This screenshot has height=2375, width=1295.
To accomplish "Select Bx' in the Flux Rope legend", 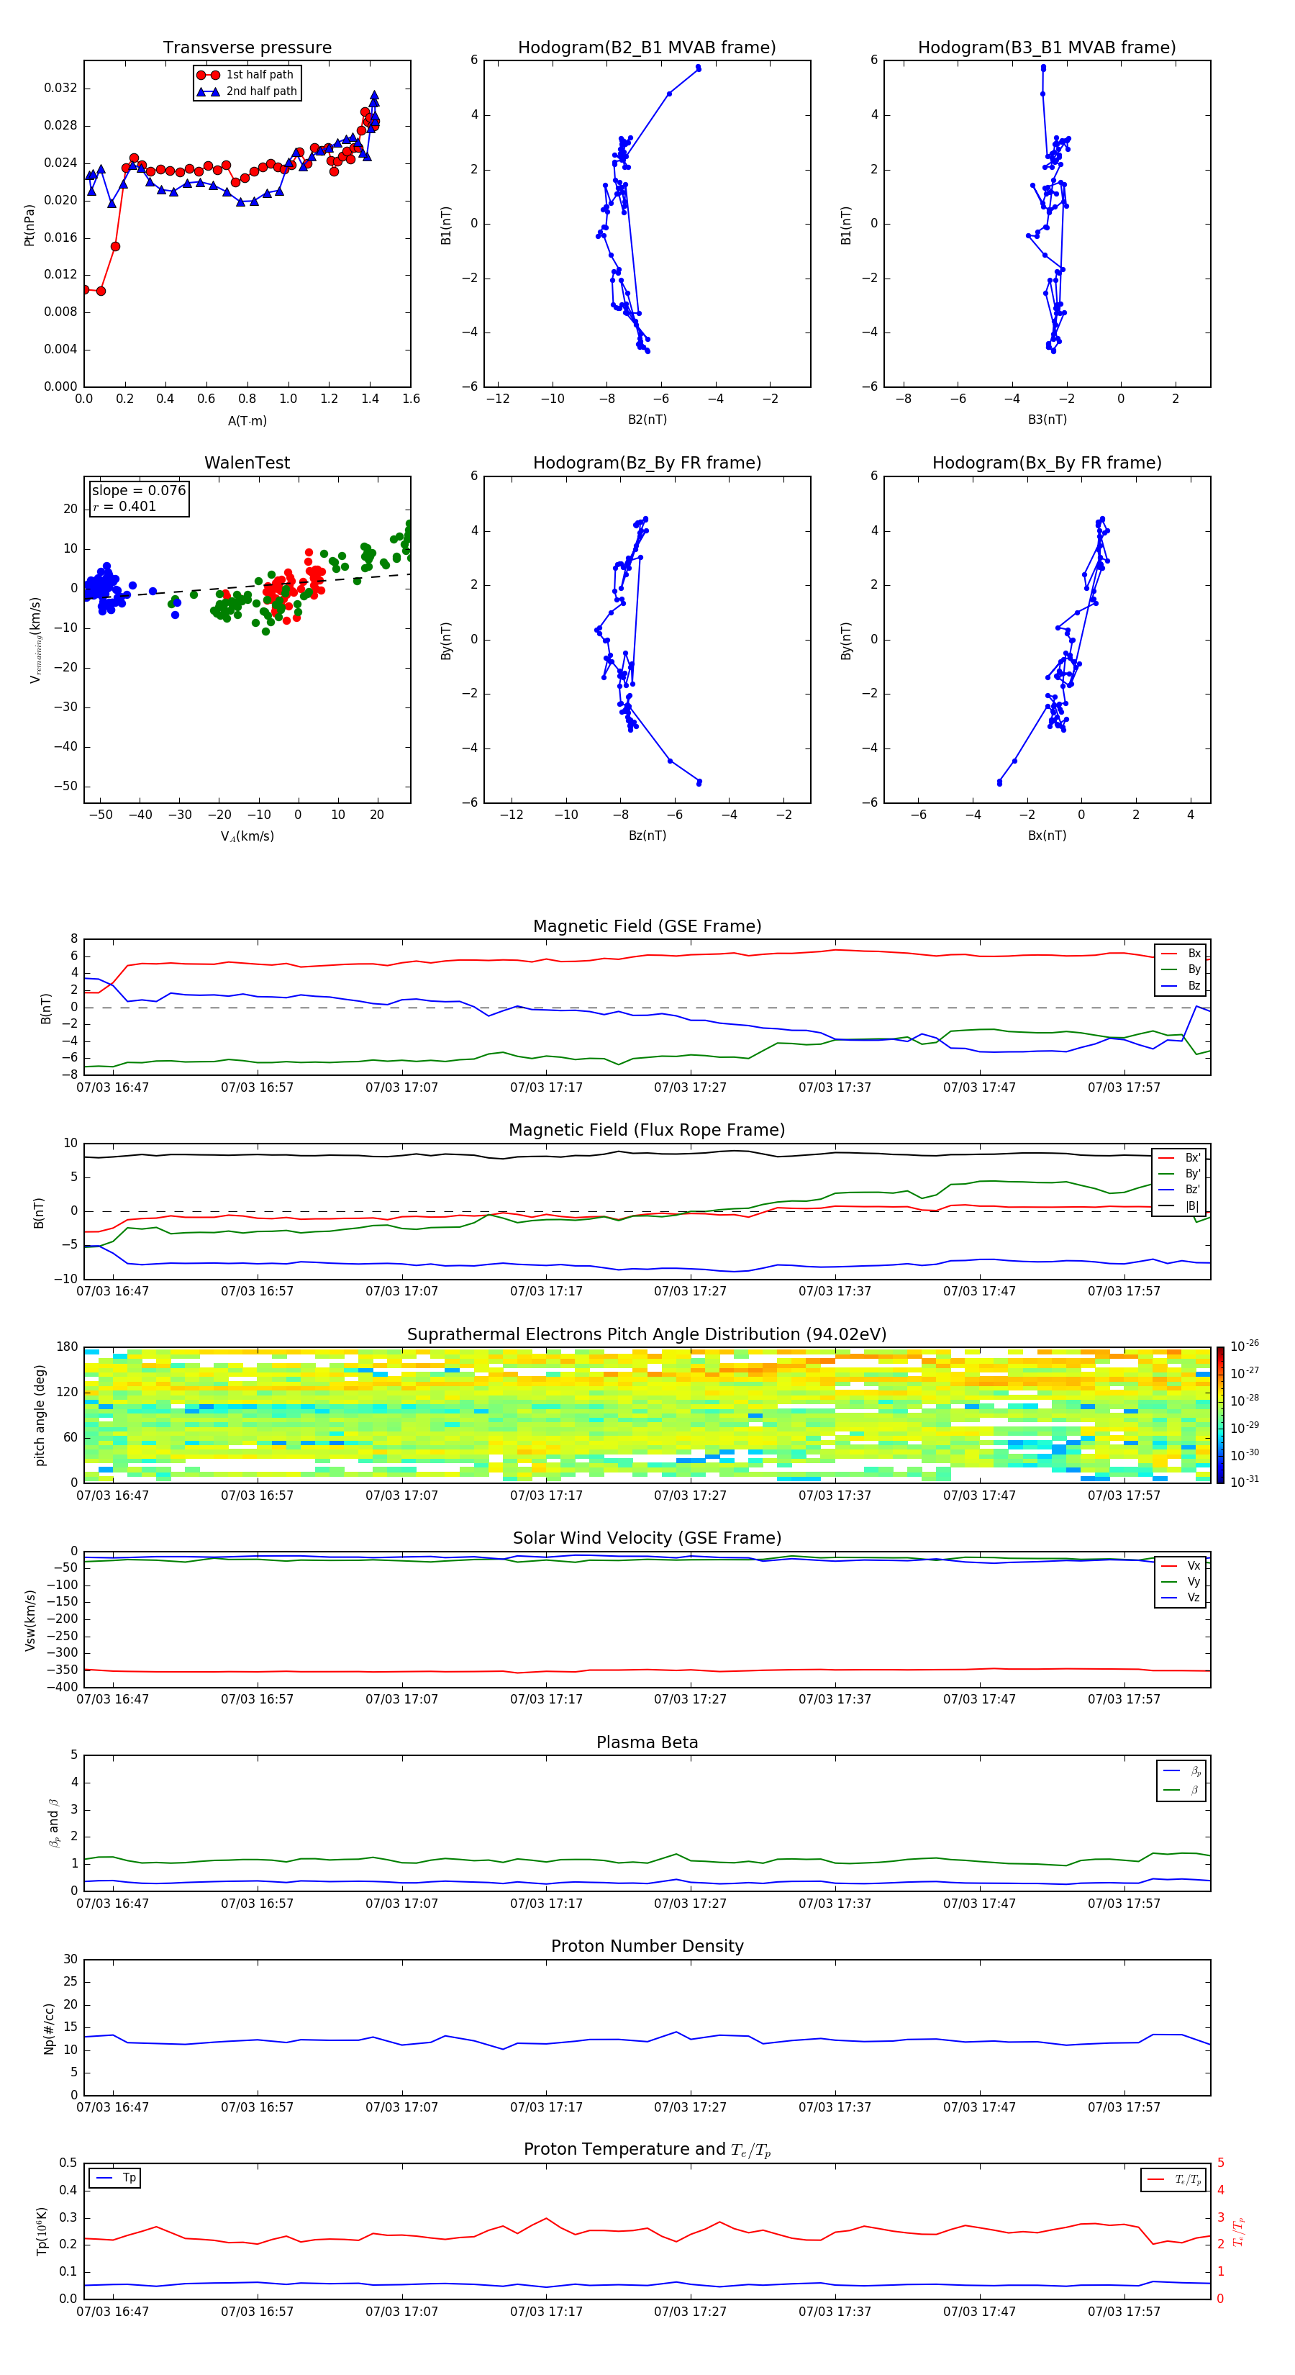I will 1180,1157.
